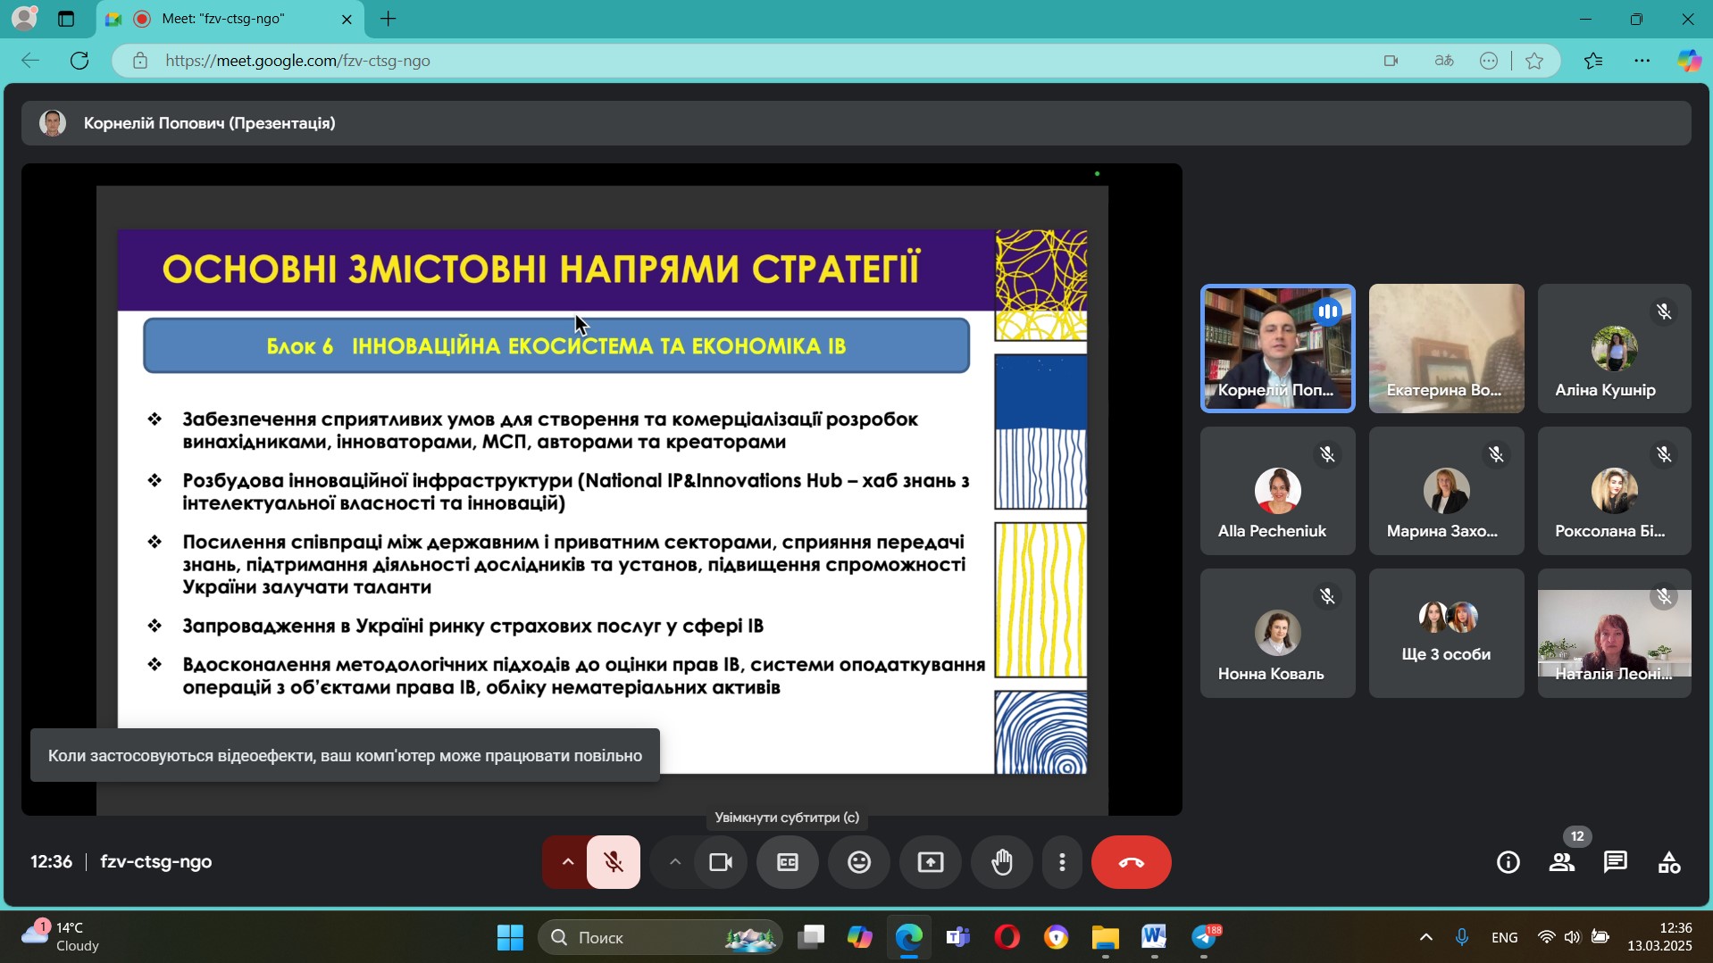Show the participants list
This screenshot has height=963, width=1713.
1561,862
